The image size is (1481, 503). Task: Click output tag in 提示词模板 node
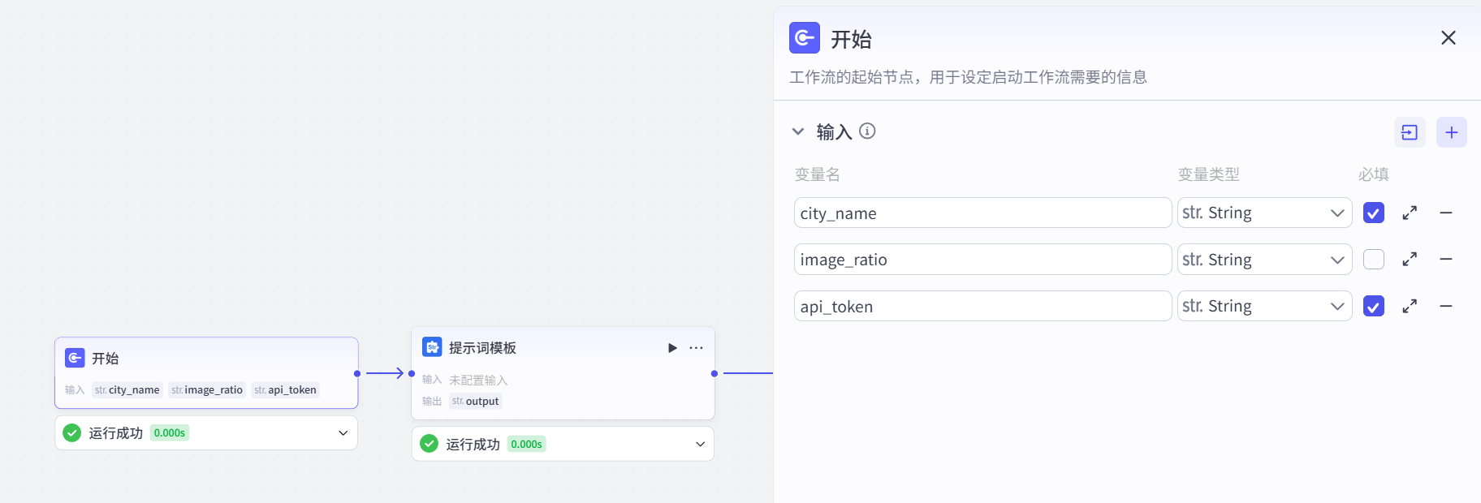[476, 401]
